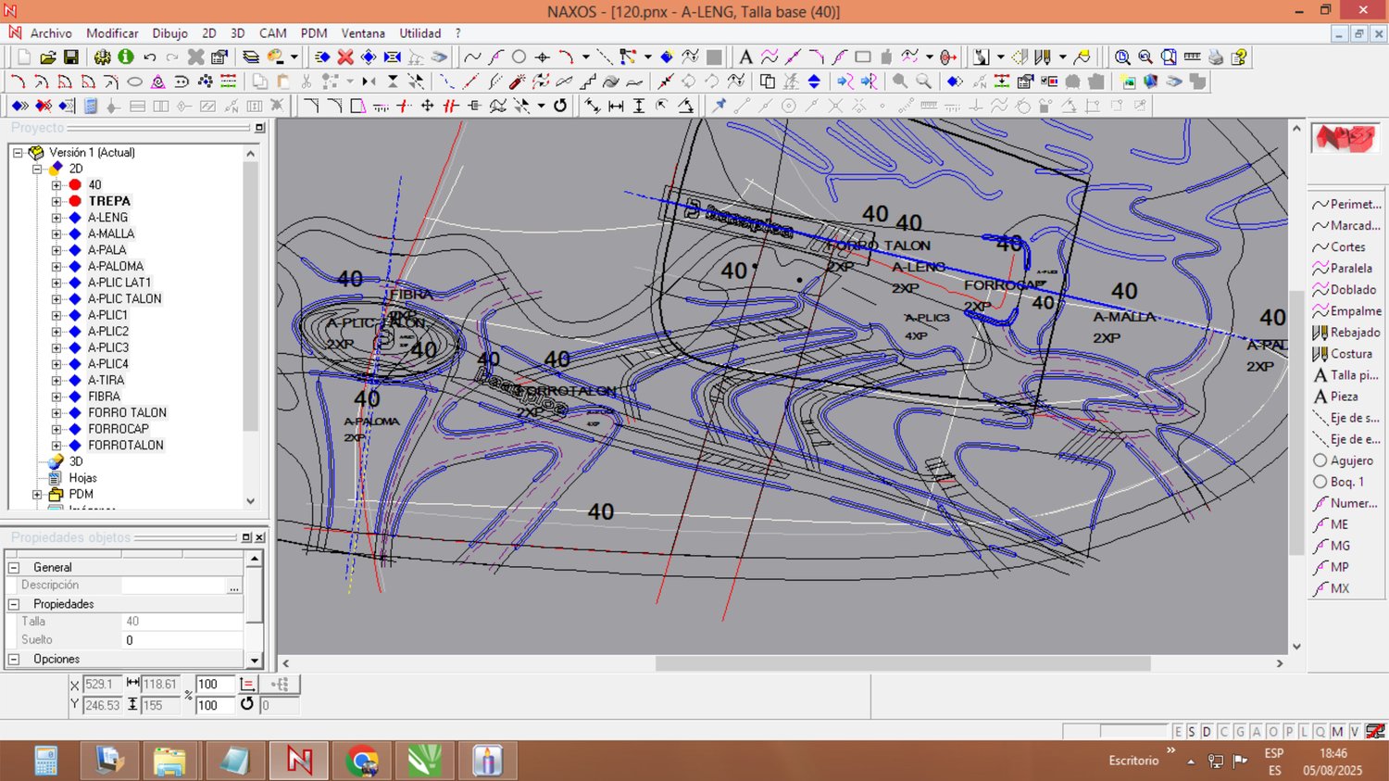This screenshot has width=1389, height=781.
Task: Click the Descripción ellipsis button
Action: (234, 586)
